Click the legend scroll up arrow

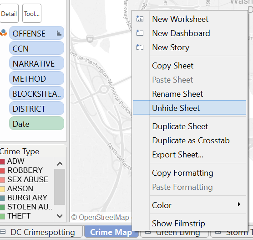(x=60, y=164)
